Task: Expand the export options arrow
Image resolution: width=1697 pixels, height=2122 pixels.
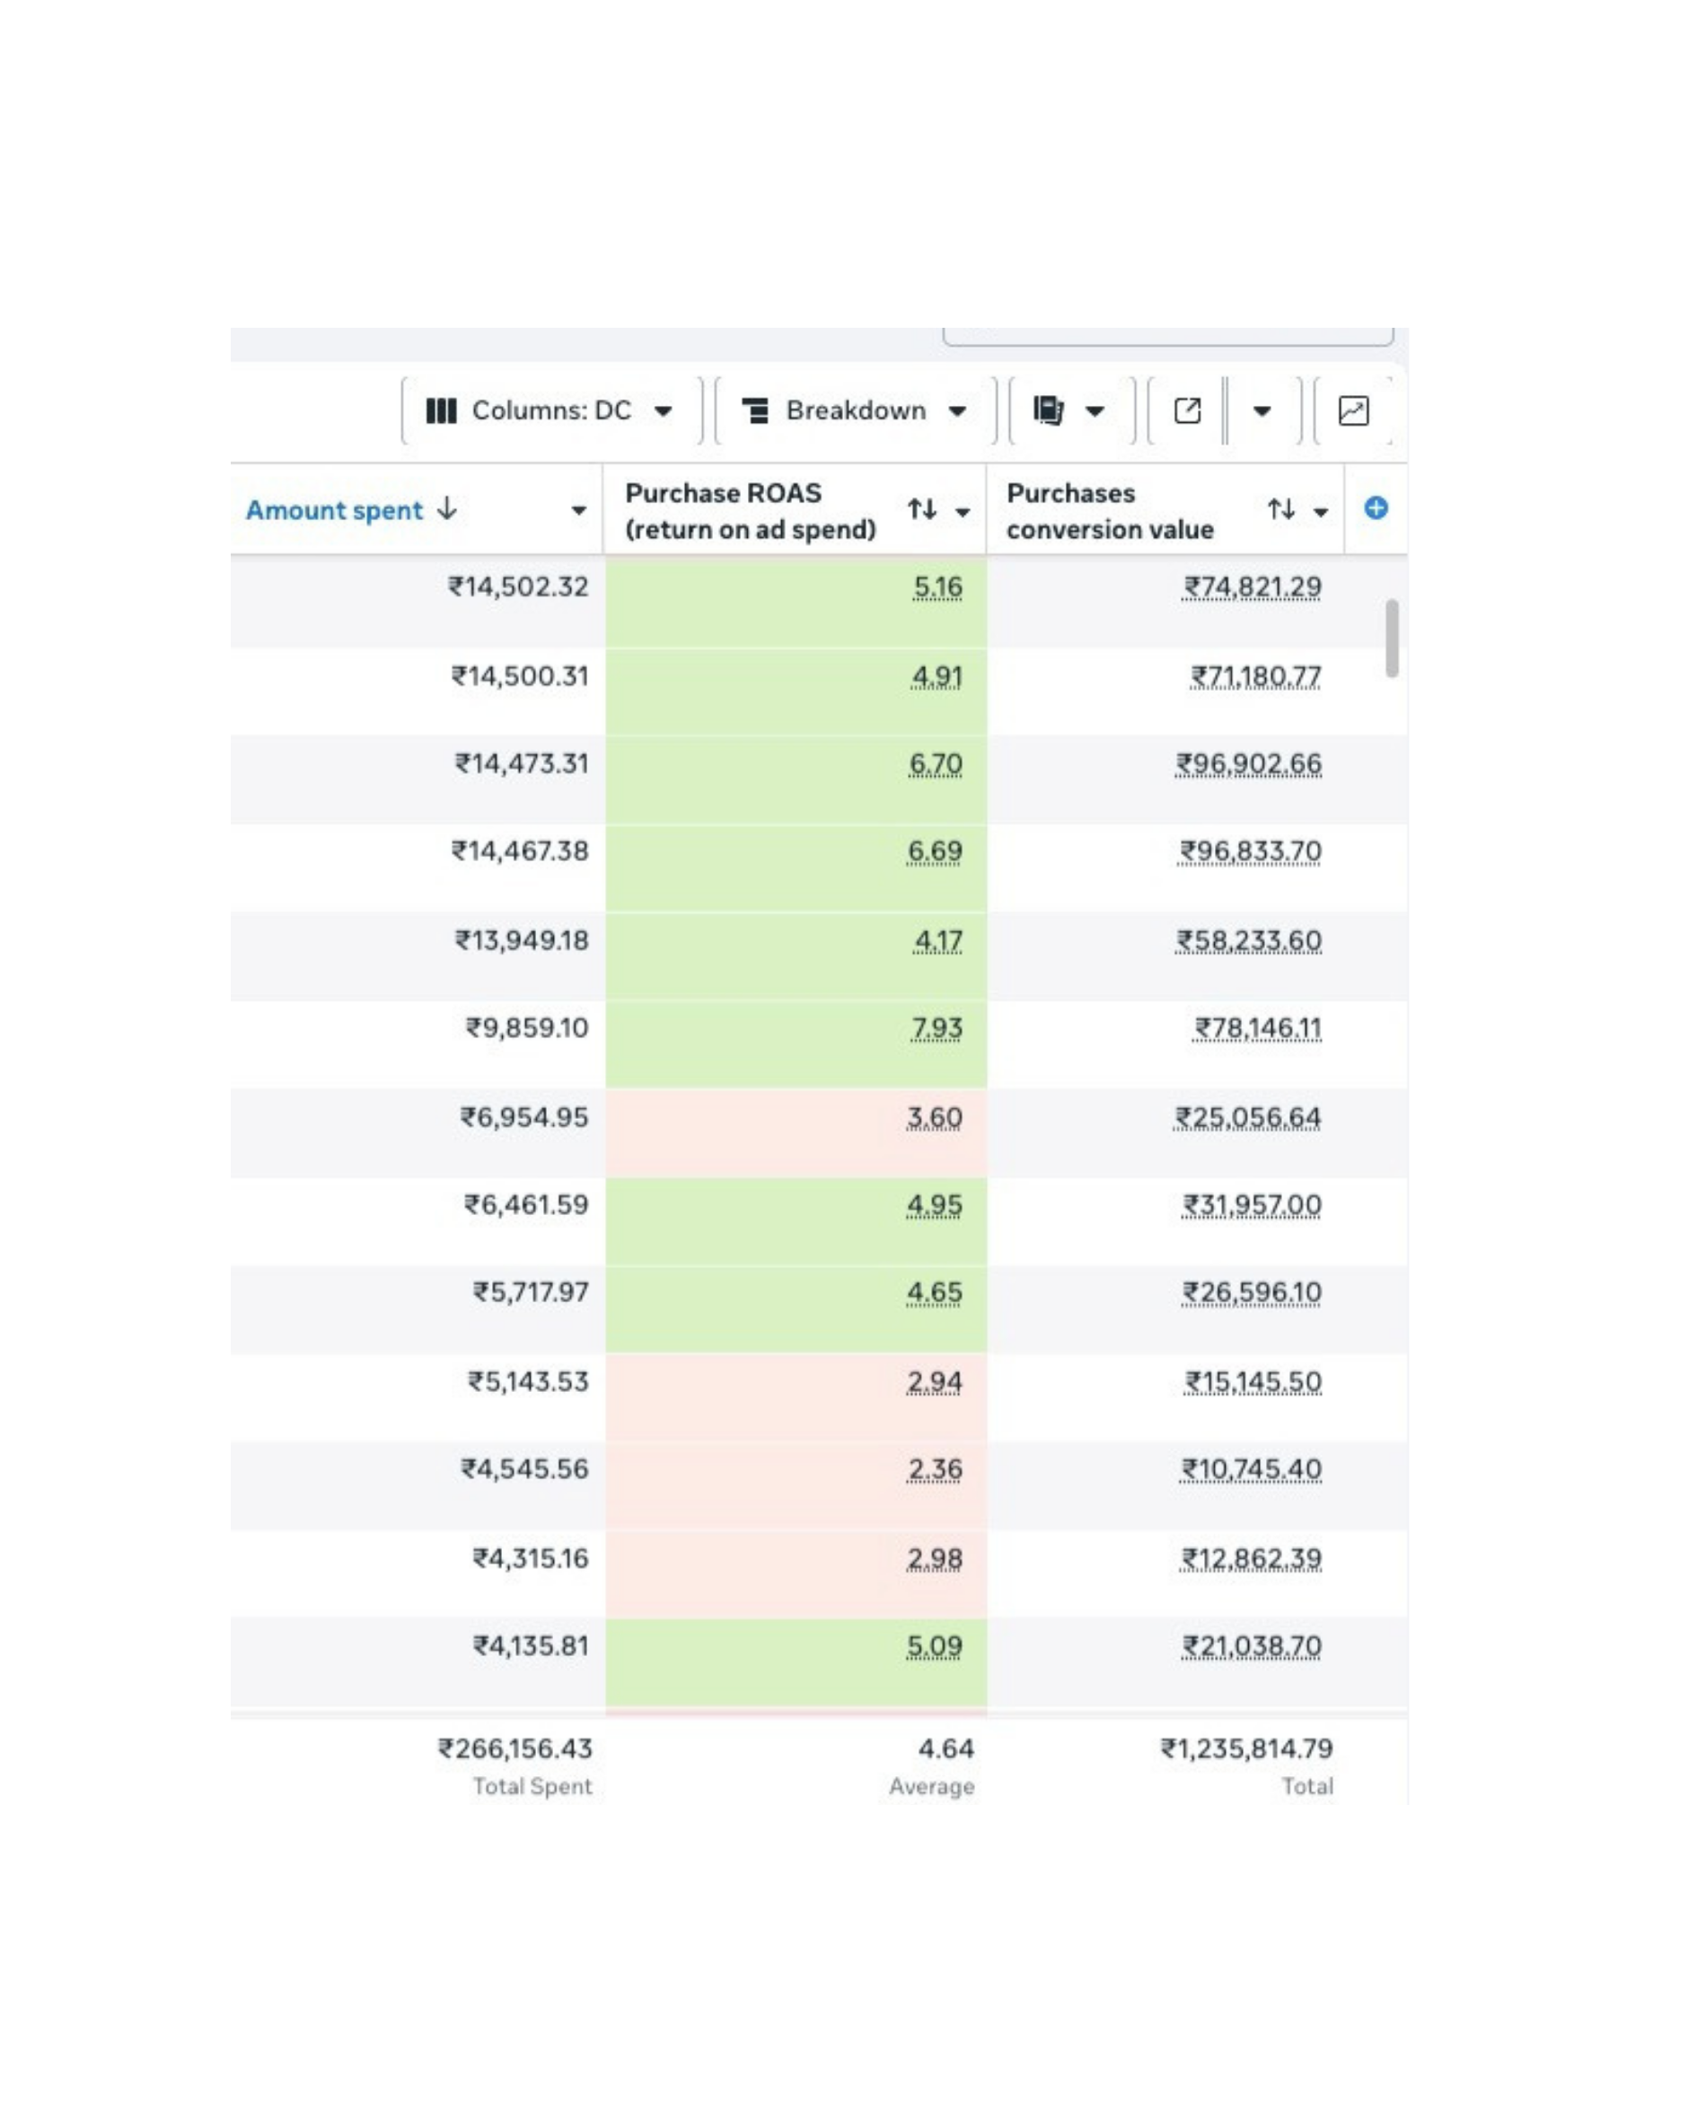Action: tap(1262, 410)
